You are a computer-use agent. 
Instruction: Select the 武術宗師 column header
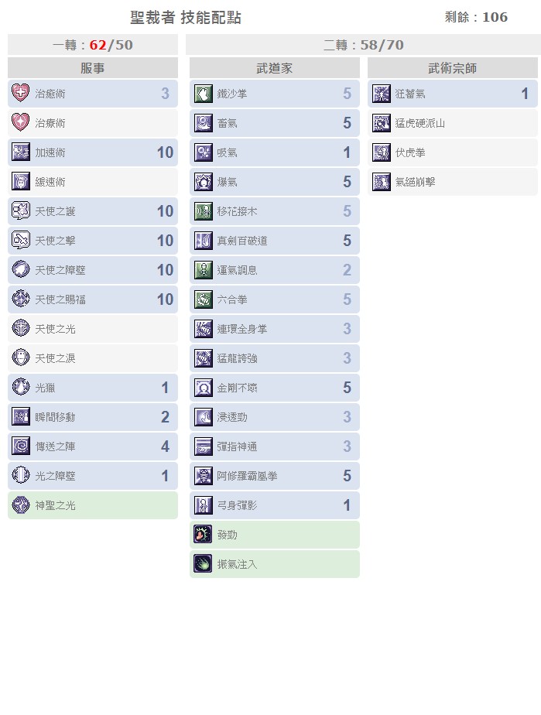click(453, 68)
